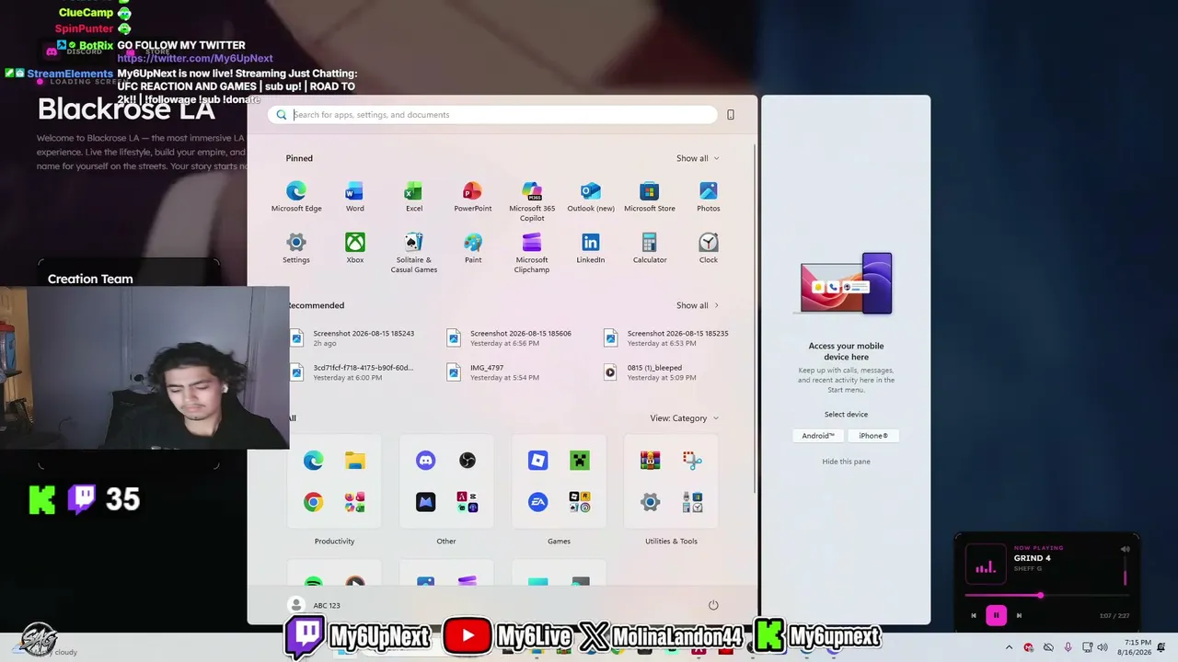
Task: Open the pinned Settings gear app
Action: tap(296, 247)
